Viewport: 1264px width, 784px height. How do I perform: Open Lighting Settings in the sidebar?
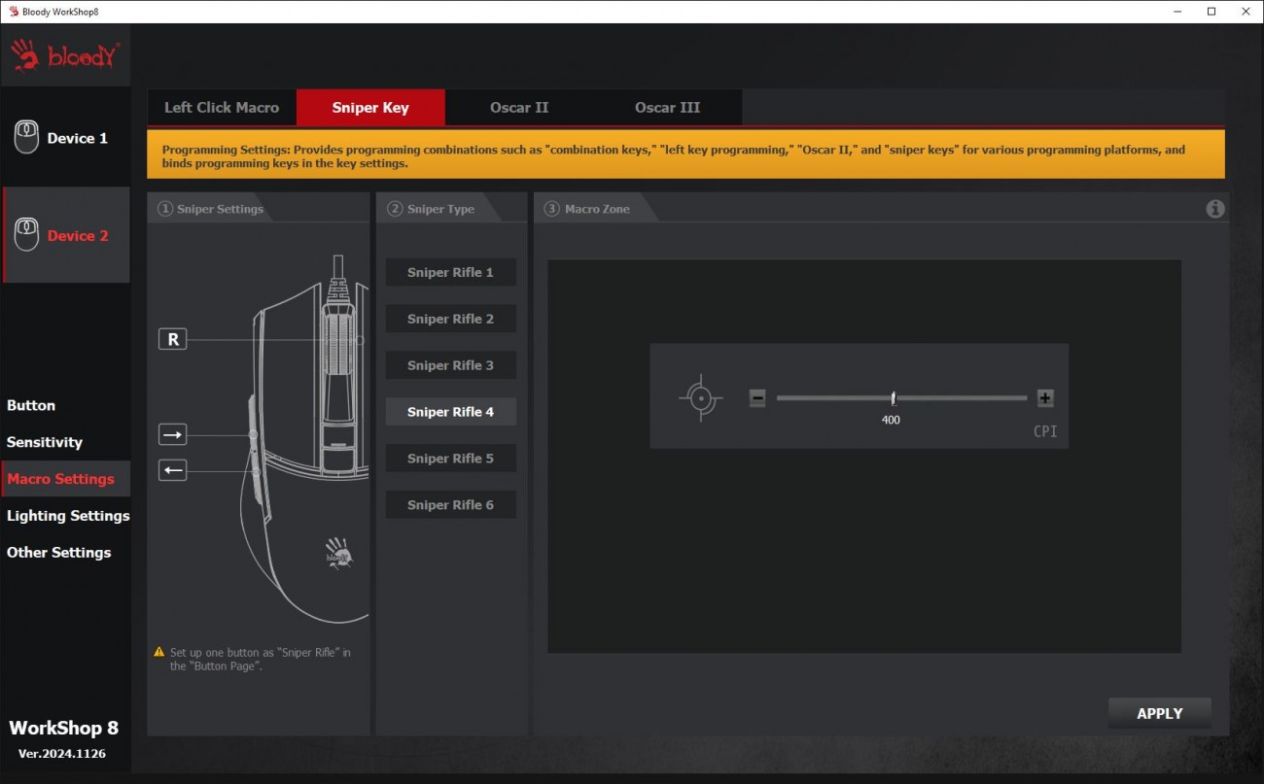click(68, 516)
